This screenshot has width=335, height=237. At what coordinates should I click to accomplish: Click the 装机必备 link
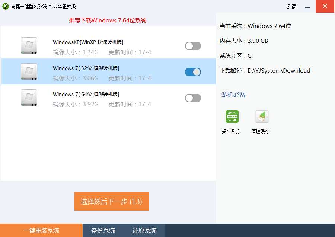tap(233, 95)
